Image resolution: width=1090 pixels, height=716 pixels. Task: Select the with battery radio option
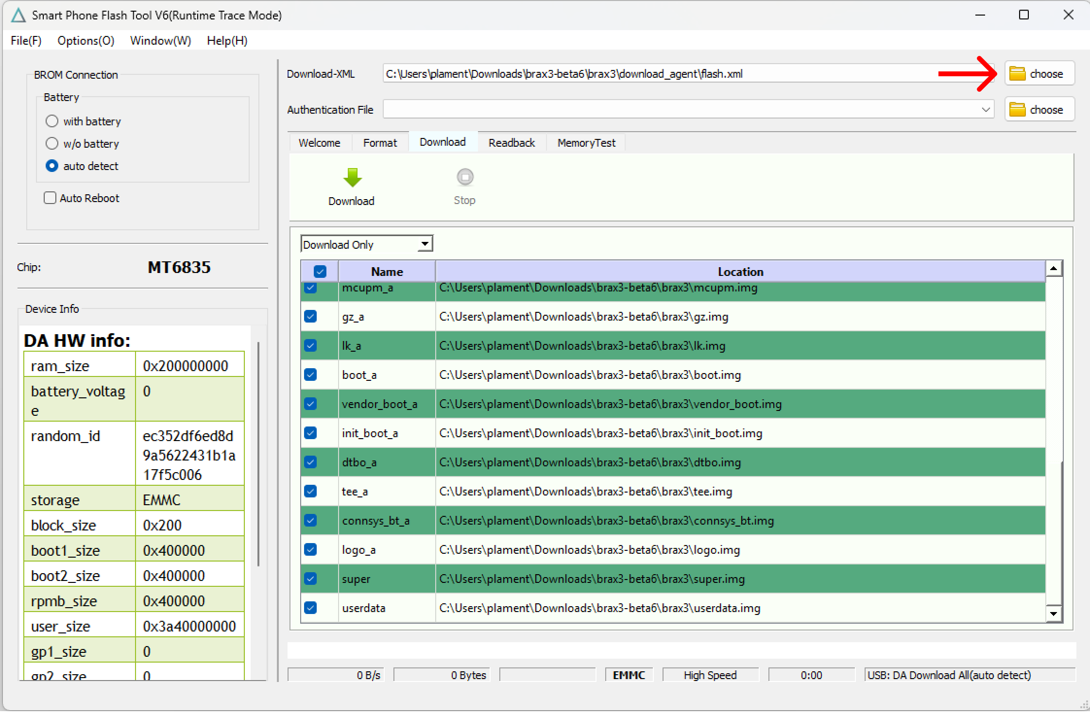click(51, 121)
